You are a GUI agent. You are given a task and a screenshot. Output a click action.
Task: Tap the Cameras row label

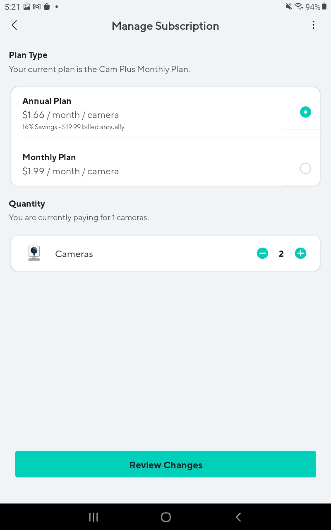(74, 254)
